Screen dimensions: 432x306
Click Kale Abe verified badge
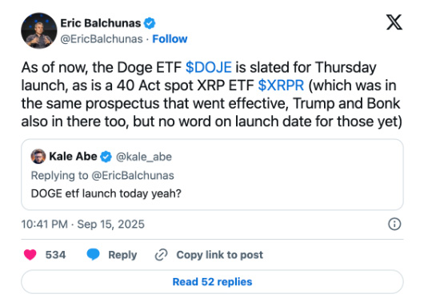coord(106,157)
